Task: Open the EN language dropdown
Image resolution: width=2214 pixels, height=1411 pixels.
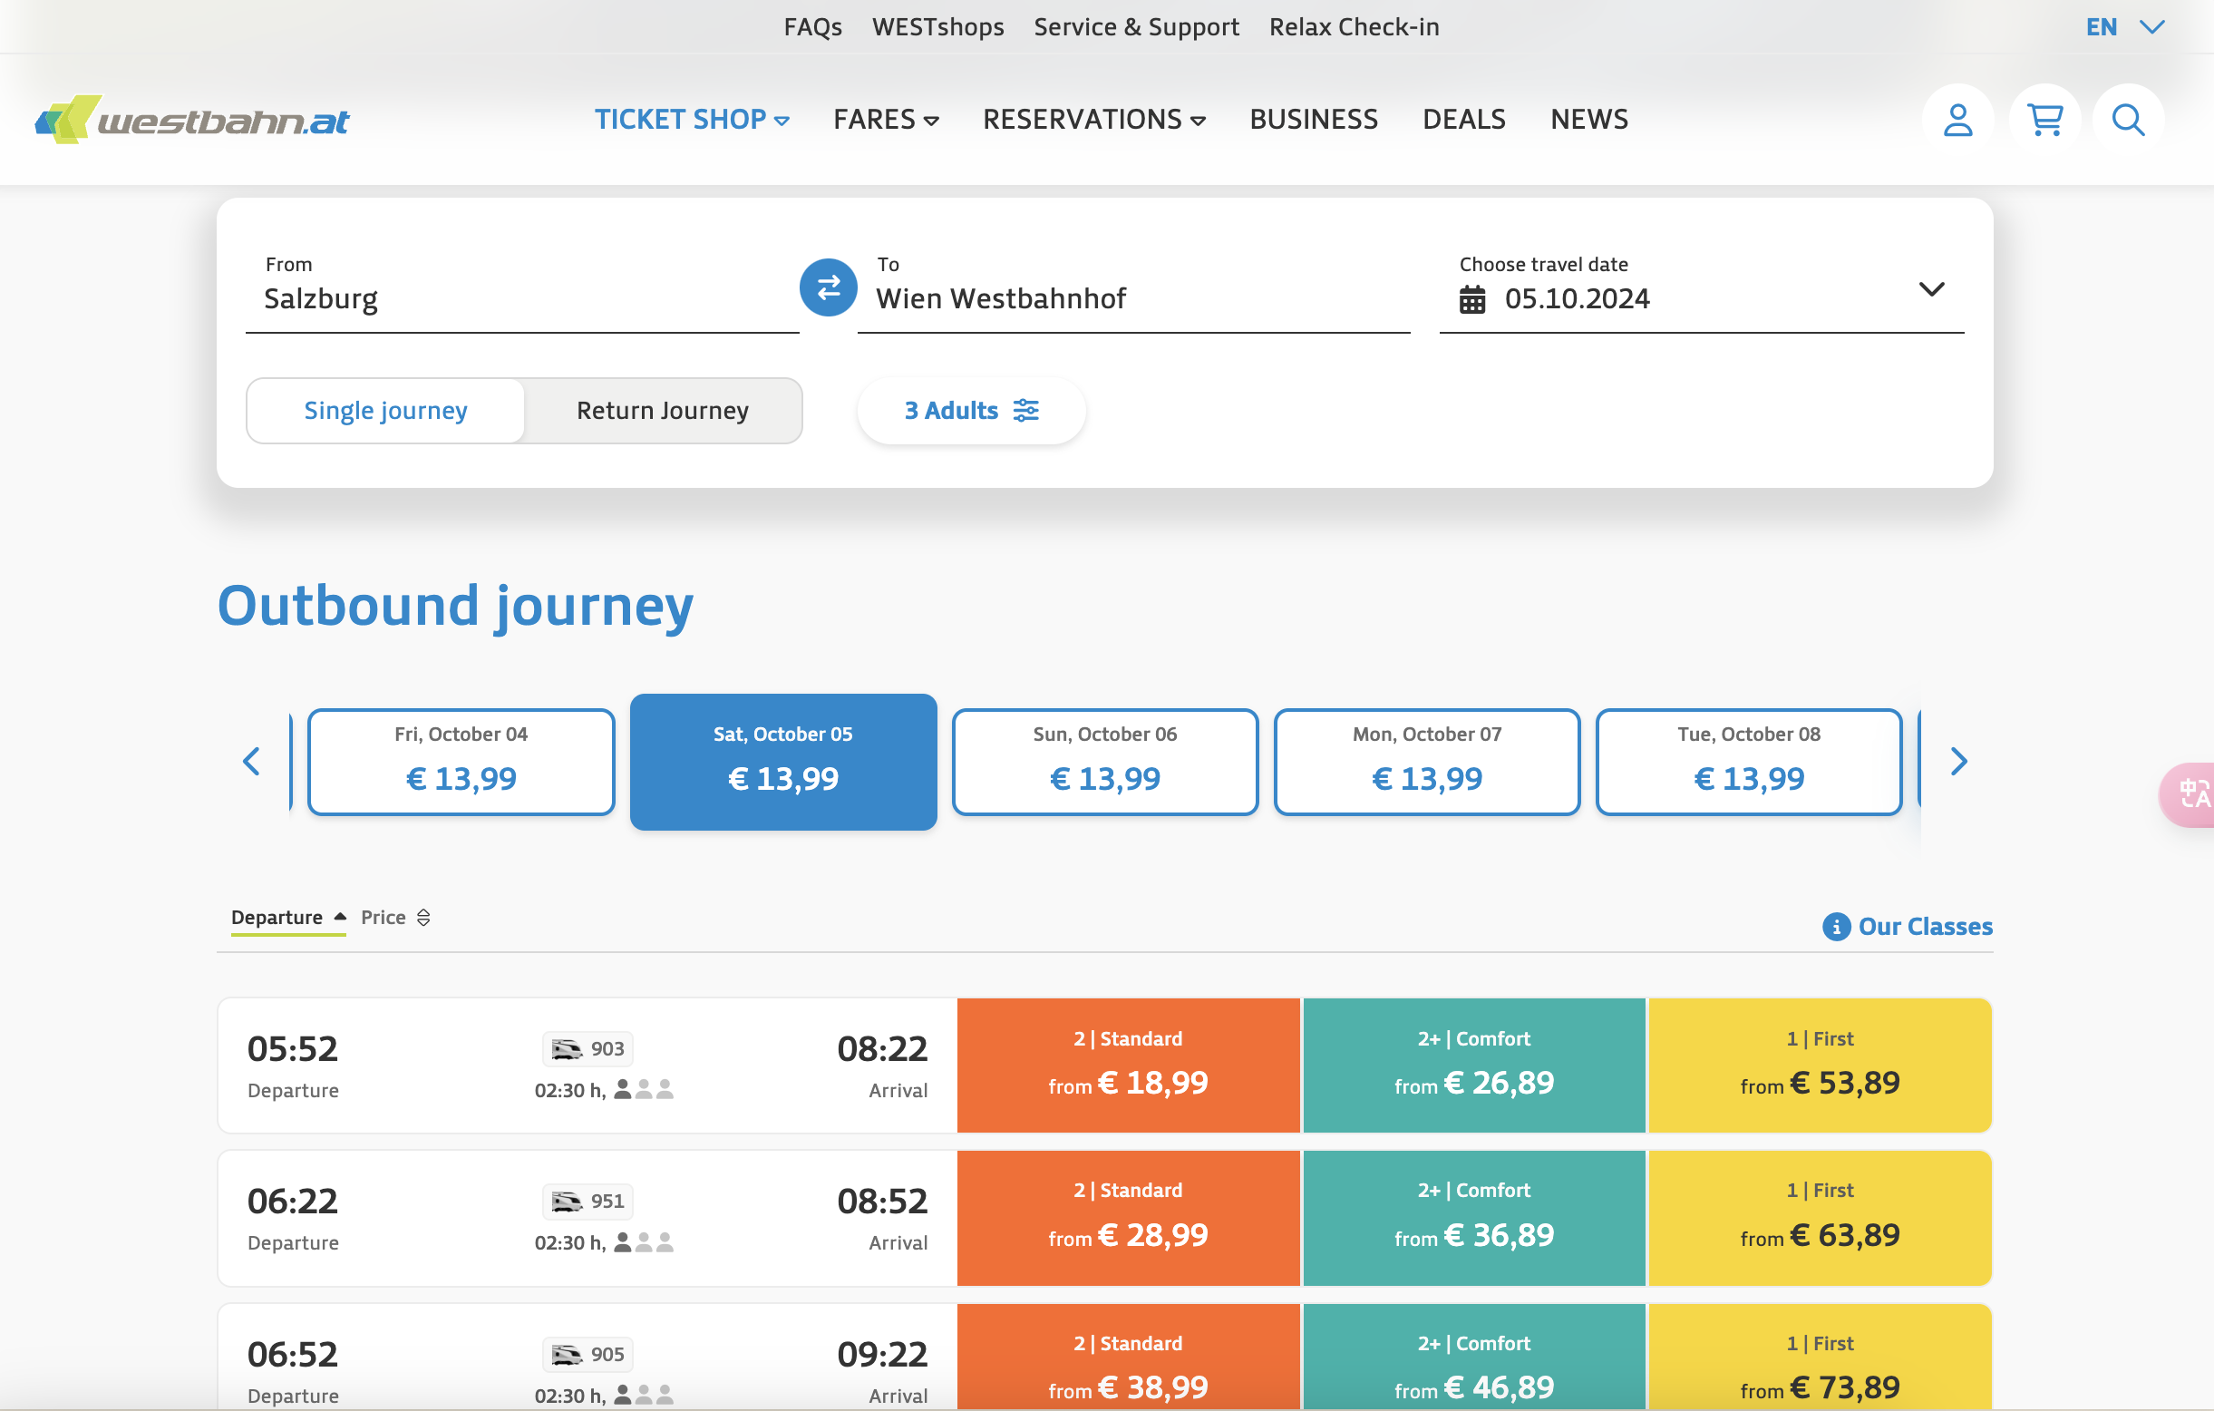Action: click(x=2125, y=26)
